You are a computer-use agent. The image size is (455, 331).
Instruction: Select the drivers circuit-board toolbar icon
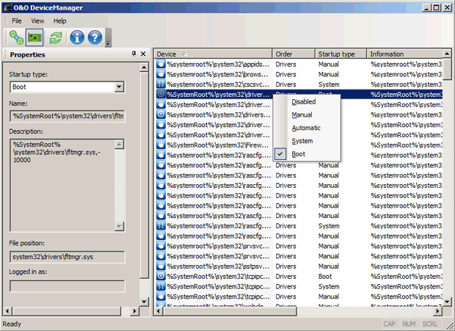(34, 37)
